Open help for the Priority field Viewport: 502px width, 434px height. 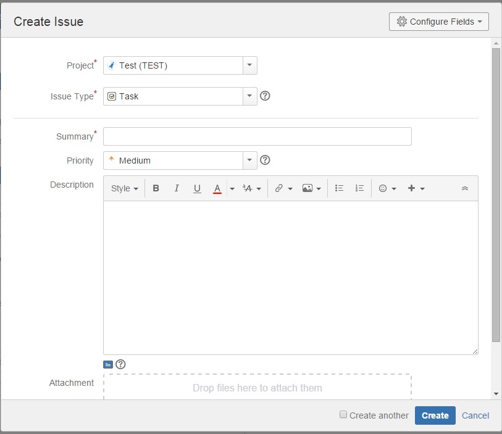[266, 161]
